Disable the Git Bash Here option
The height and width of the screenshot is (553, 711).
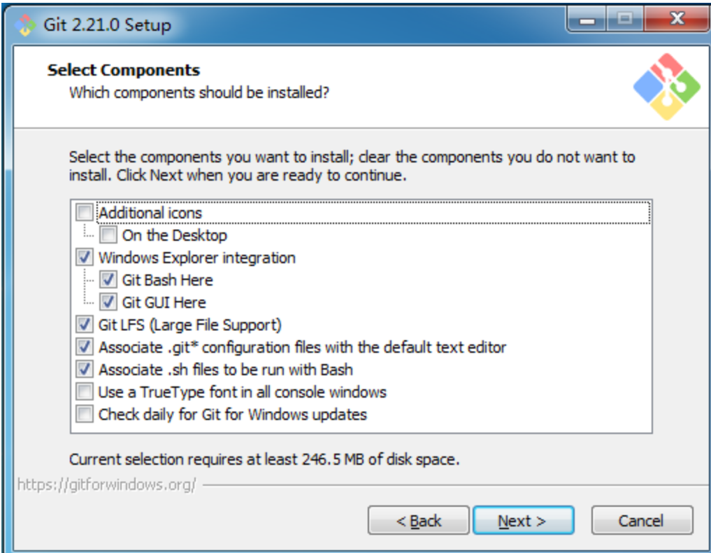pyautogui.click(x=108, y=279)
